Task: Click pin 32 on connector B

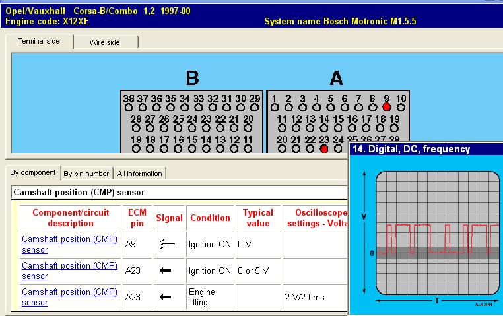Action: (x=213, y=108)
